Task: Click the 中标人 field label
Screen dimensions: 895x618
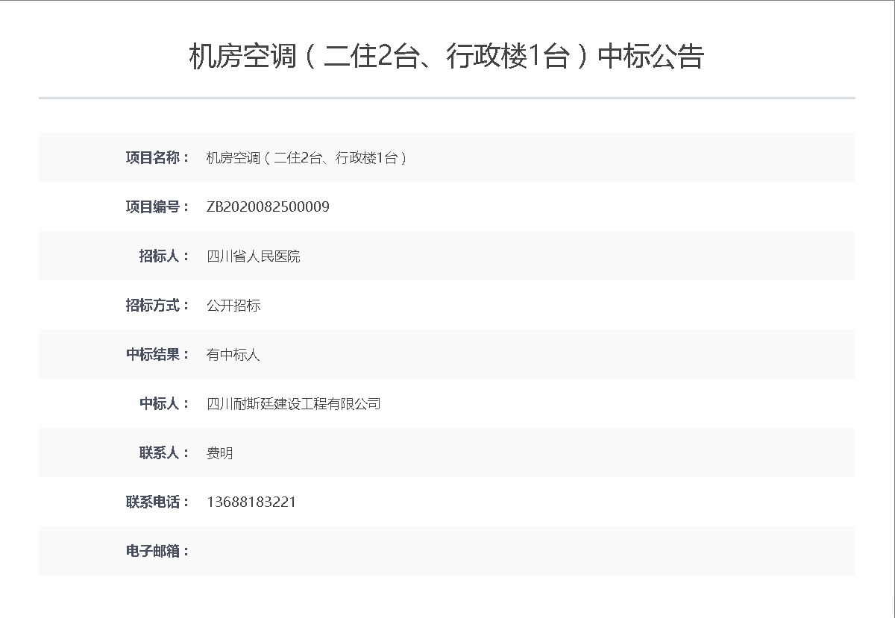Action: click(x=164, y=403)
